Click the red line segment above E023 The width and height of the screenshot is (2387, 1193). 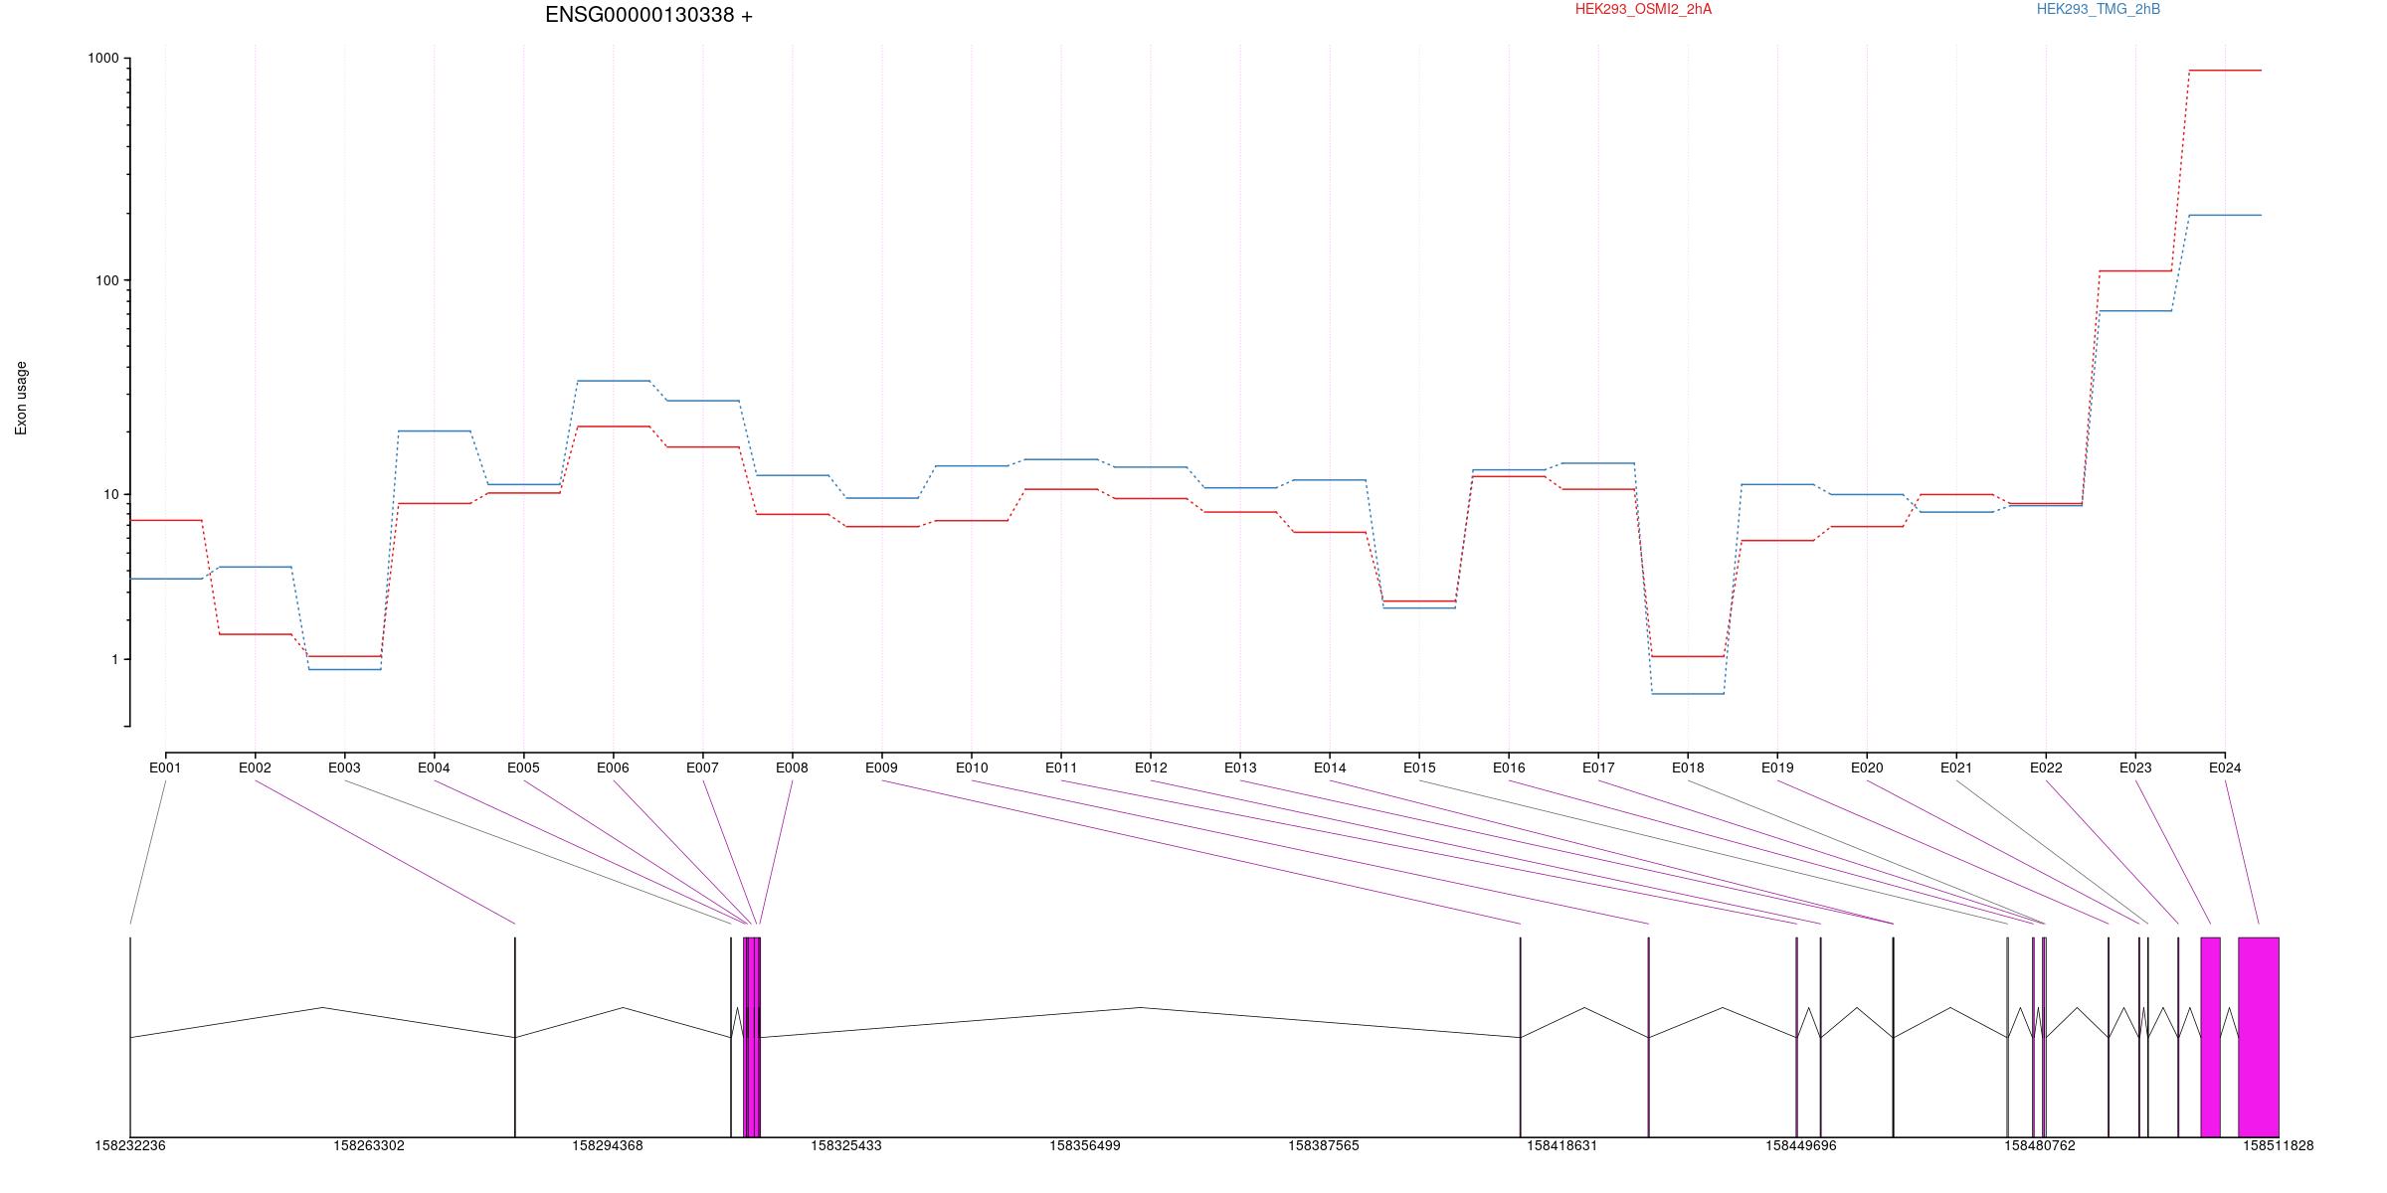pyautogui.click(x=2135, y=270)
